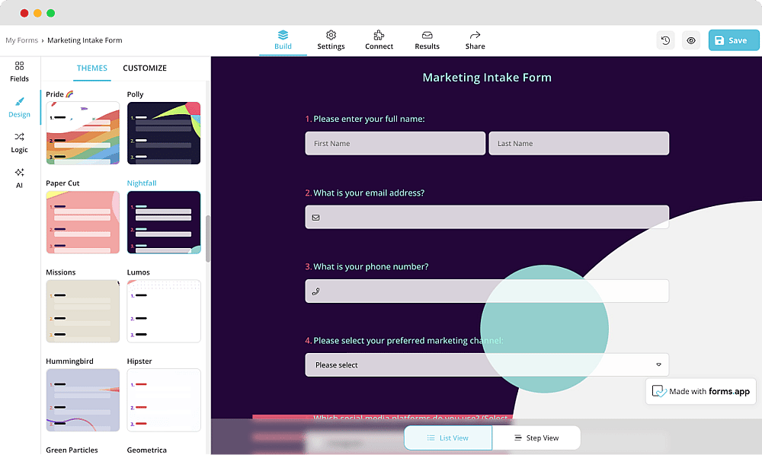The width and height of the screenshot is (762, 455).
Task: Click the yellow macOS minimize button
Action: pyautogui.click(x=37, y=13)
